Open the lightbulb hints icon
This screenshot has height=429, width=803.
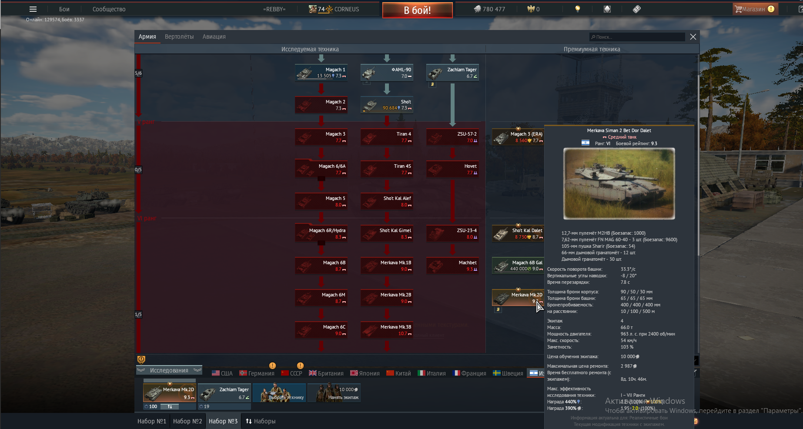(578, 9)
